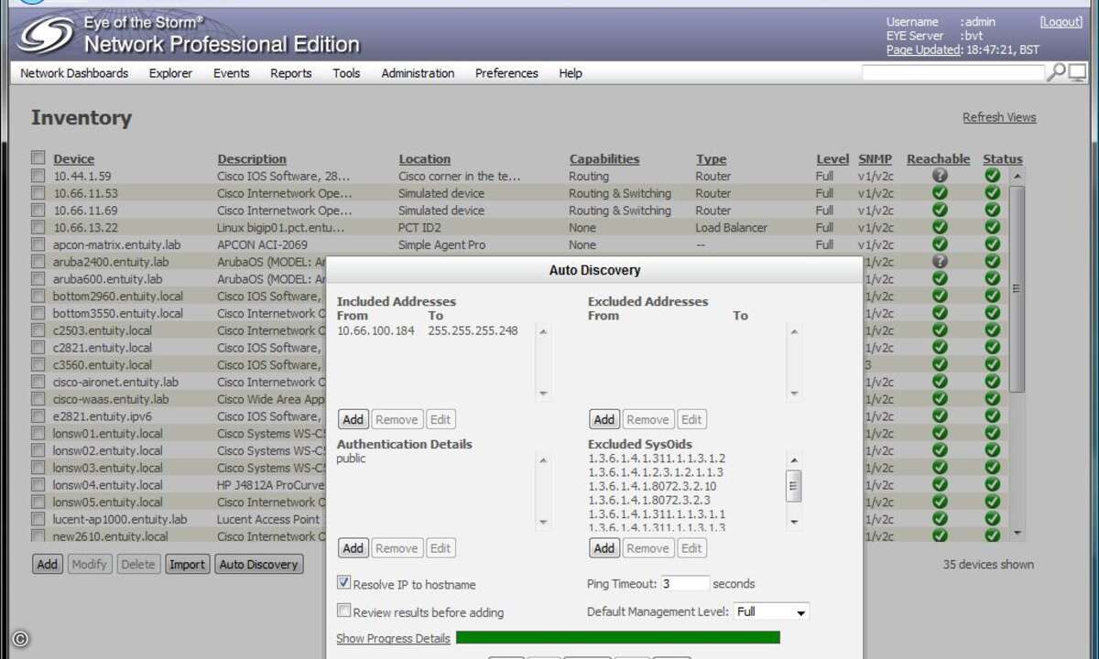The image size is (1099, 659).
Task: Click the Inventory table scrollbar thumb
Action: pos(1017,288)
